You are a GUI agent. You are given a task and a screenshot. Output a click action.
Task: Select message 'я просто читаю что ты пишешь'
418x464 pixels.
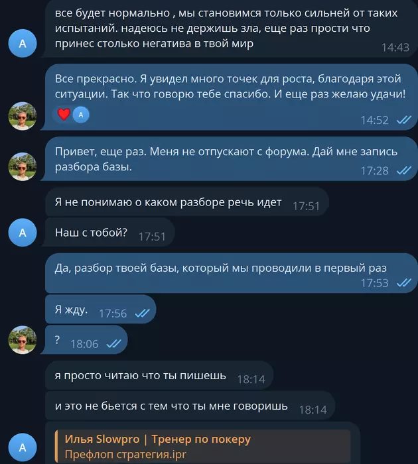(159, 375)
